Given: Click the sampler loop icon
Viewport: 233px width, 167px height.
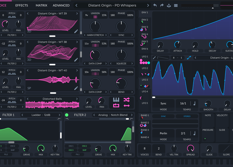Looking at the screenshot, I should click(116, 106).
